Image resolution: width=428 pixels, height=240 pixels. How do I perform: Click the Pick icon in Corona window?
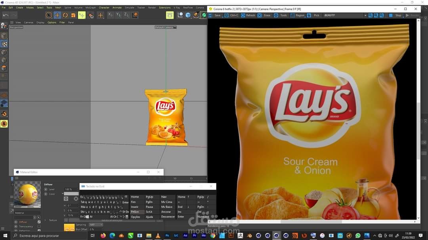point(309,15)
